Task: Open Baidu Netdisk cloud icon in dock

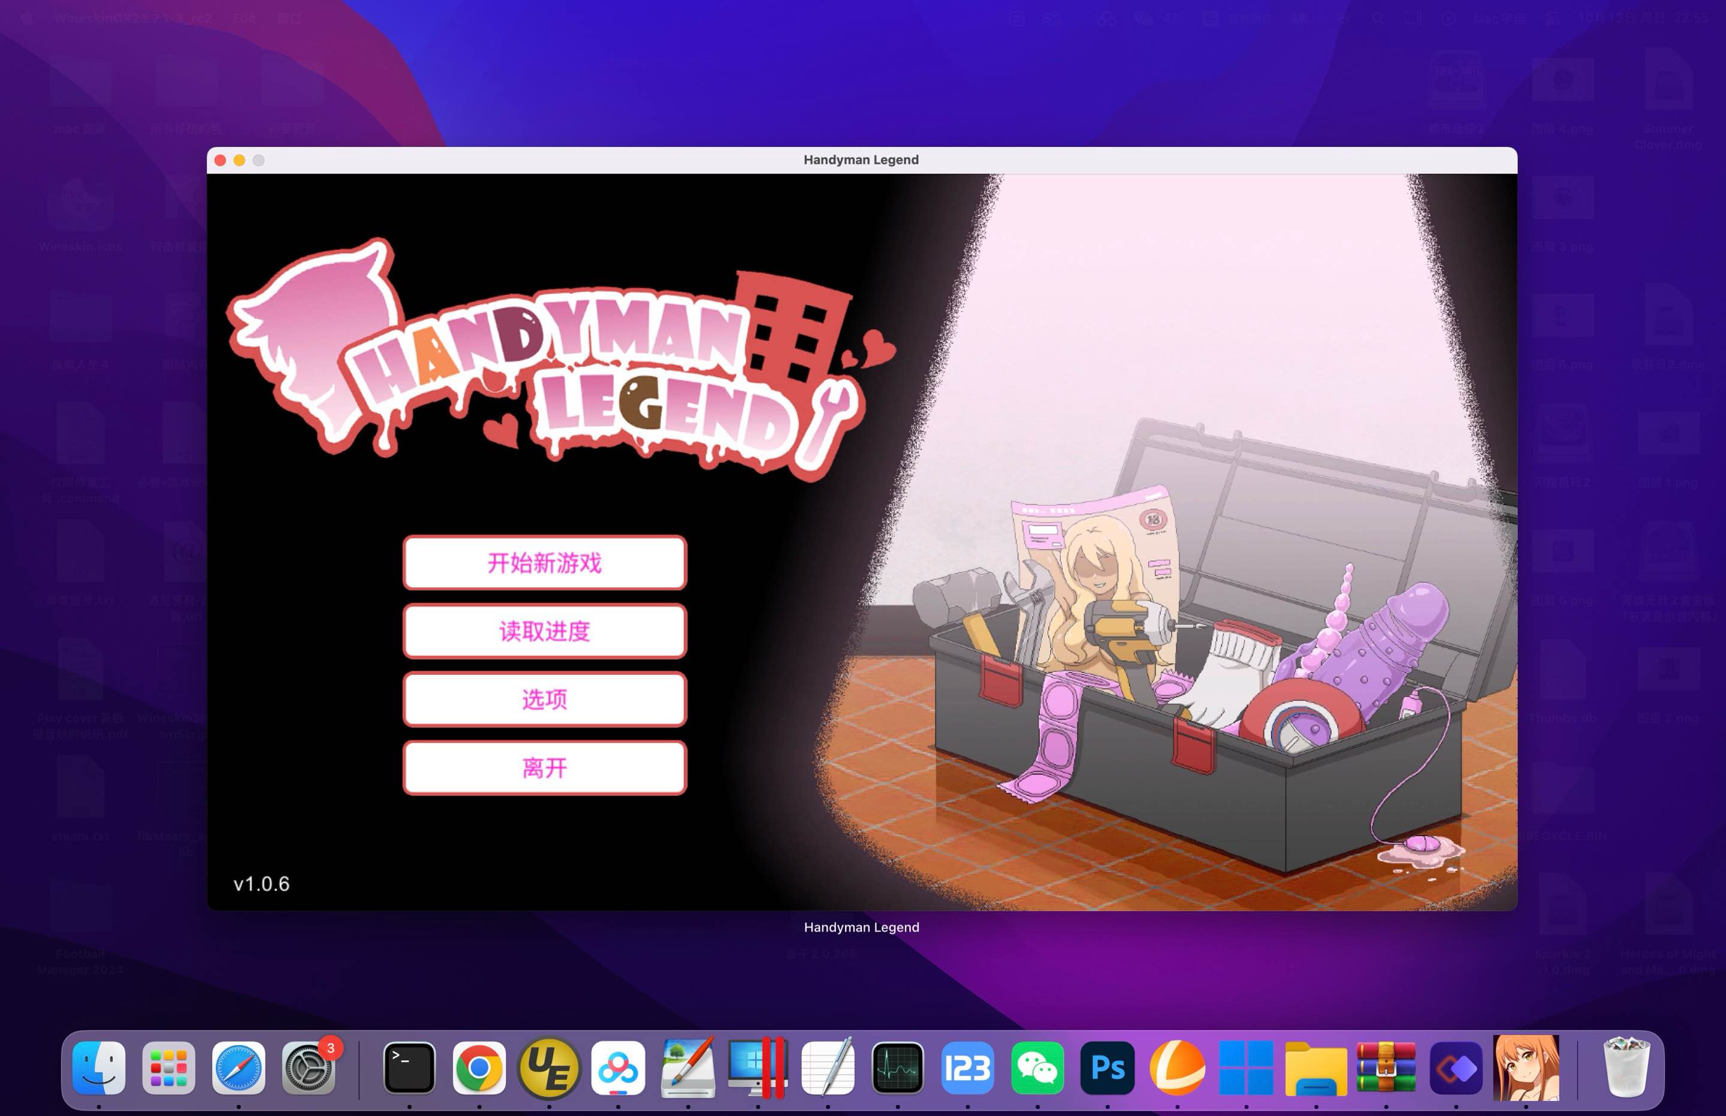Action: tap(618, 1068)
